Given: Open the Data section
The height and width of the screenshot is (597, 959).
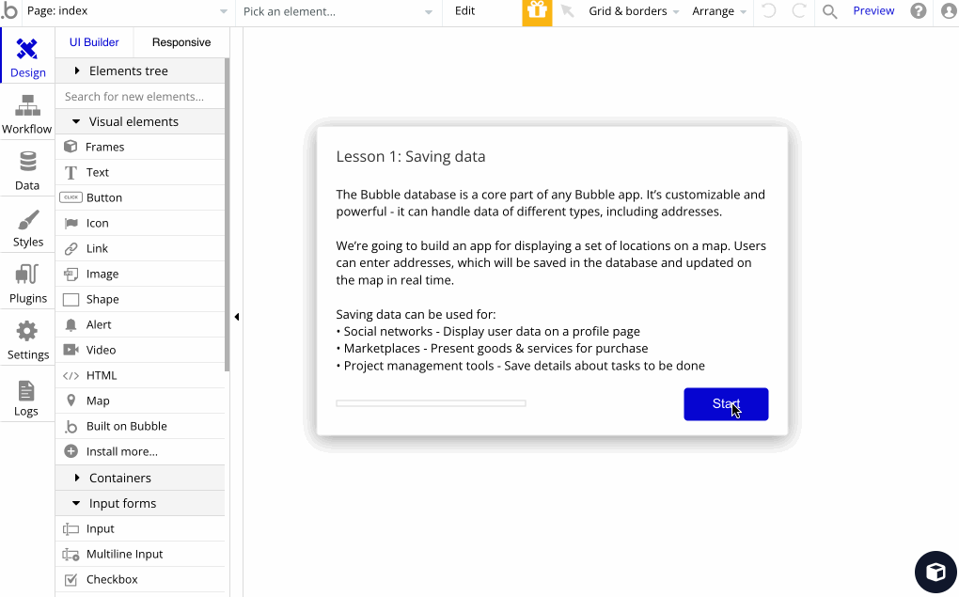Looking at the screenshot, I should 27,169.
